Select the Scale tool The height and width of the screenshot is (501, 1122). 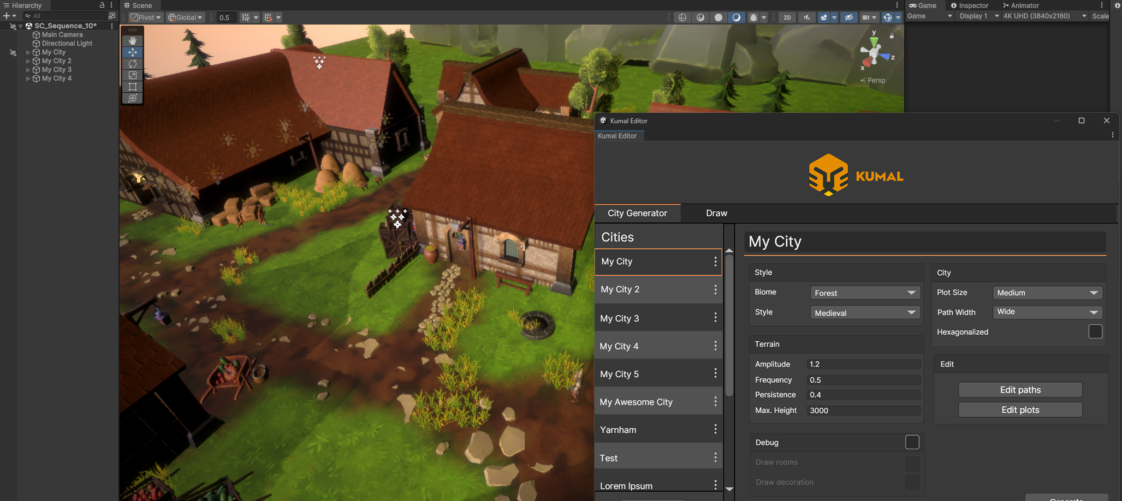pyautogui.click(x=132, y=75)
